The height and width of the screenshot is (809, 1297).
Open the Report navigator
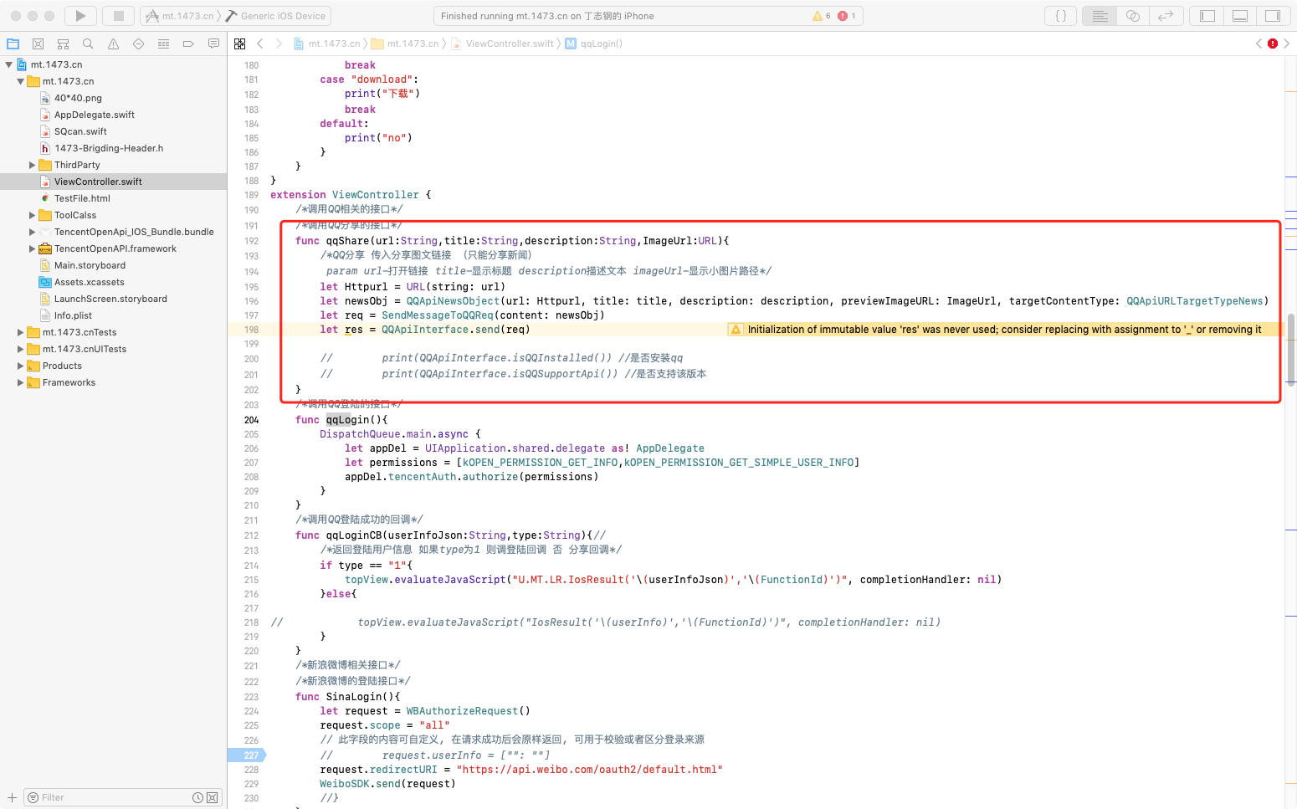click(213, 44)
